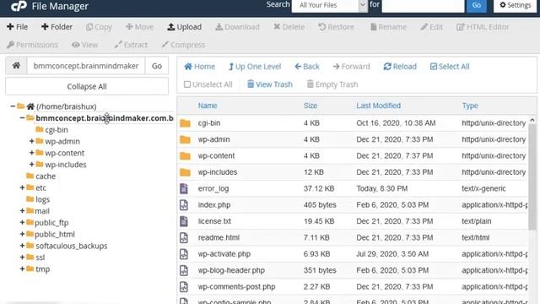
Task: Open the Settings dialog
Action: click(x=516, y=5)
